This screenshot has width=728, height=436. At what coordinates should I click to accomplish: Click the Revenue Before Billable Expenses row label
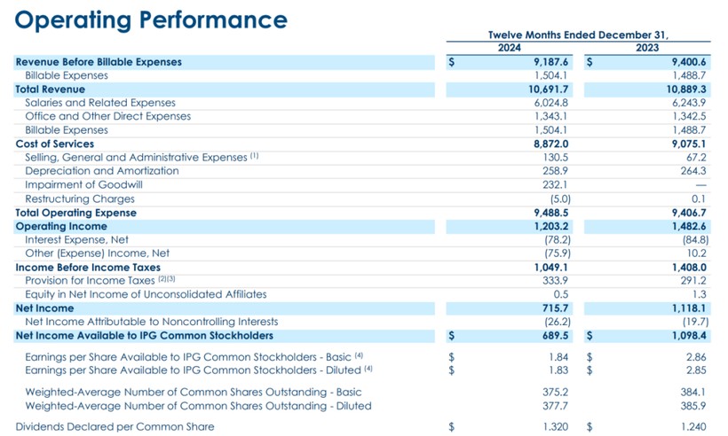click(99, 62)
